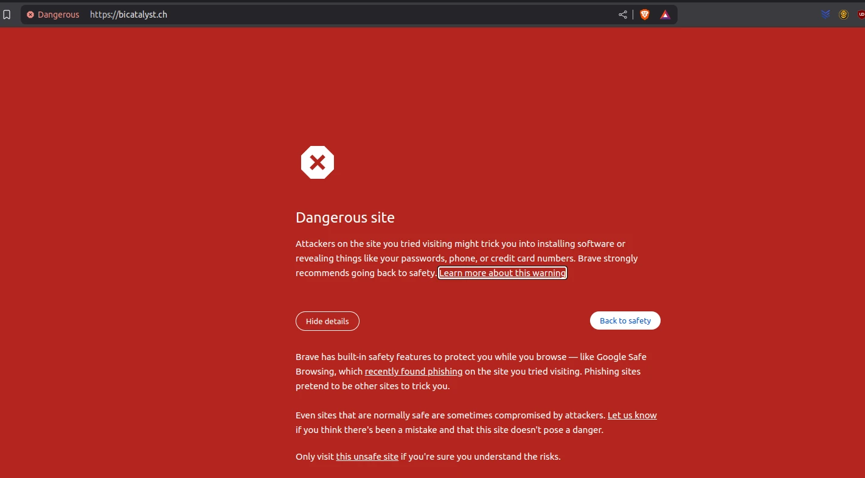Image resolution: width=865 pixels, height=478 pixels.
Task: Click the bookmark icon beside the address bar
Action: pos(7,15)
